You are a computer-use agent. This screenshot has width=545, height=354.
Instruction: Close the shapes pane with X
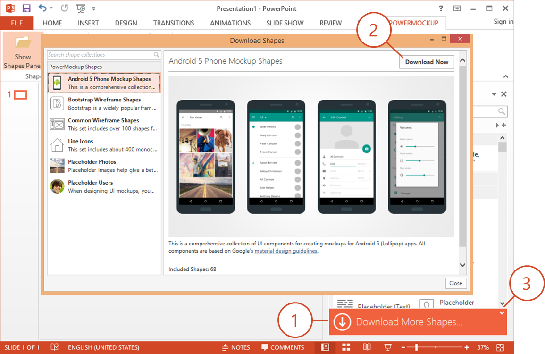pyautogui.click(x=503, y=94)
